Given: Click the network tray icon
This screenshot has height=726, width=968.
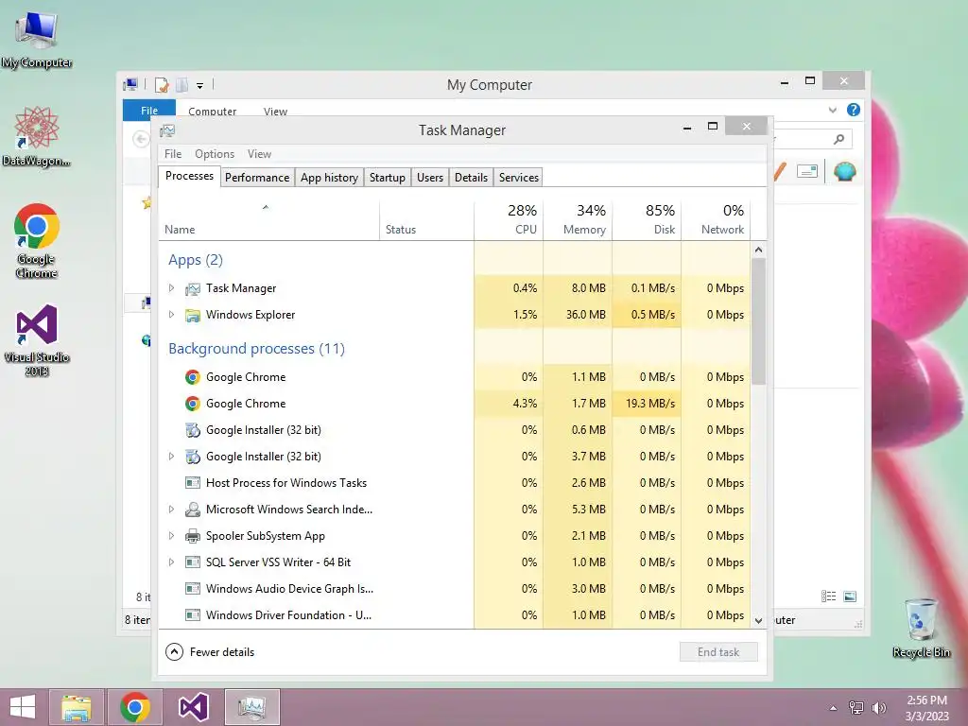Looking at the screenshot, I should [856, 707].
